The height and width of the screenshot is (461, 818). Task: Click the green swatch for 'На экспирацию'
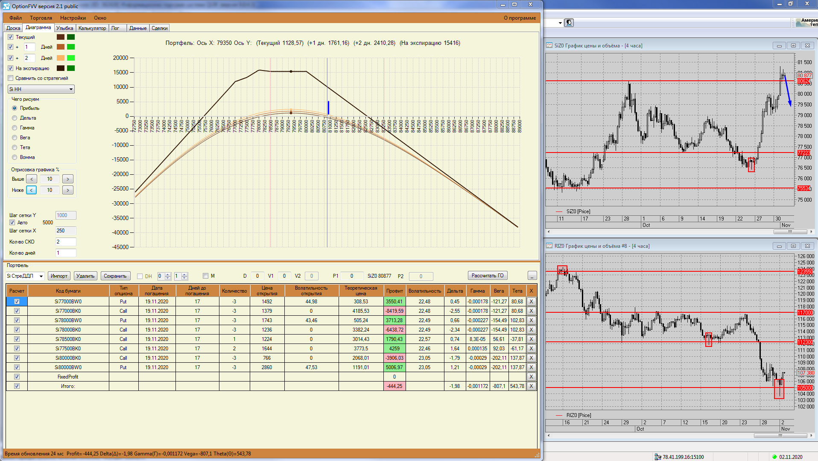(x=71, y=68)
